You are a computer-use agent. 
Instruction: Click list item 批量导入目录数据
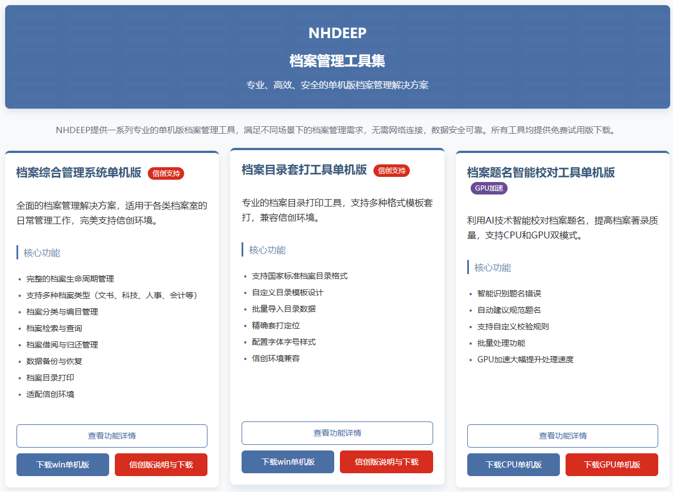pos(284,309)
